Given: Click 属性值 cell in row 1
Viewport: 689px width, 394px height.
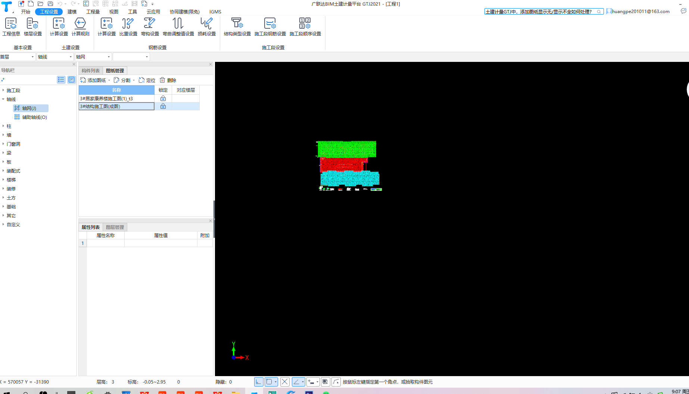Looking at the screenshot, I should tap(161, 243).
